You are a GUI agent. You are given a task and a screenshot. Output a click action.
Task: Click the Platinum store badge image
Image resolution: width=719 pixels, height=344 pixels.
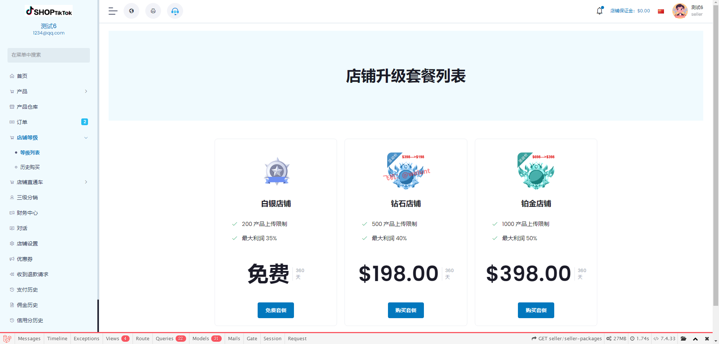pyautogui.click(x=536, y=171)
